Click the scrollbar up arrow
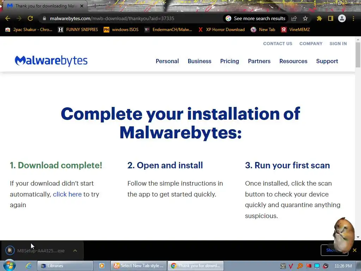 coord(358,40)
